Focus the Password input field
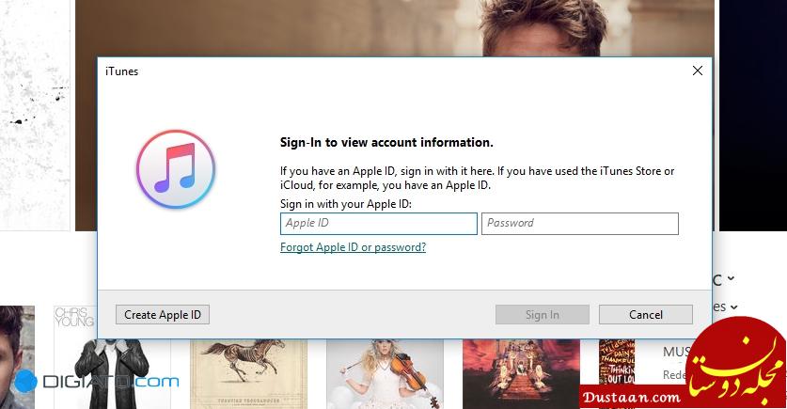Image resolution: width=787 pixels, height=409 pixels. pos(579,224)
